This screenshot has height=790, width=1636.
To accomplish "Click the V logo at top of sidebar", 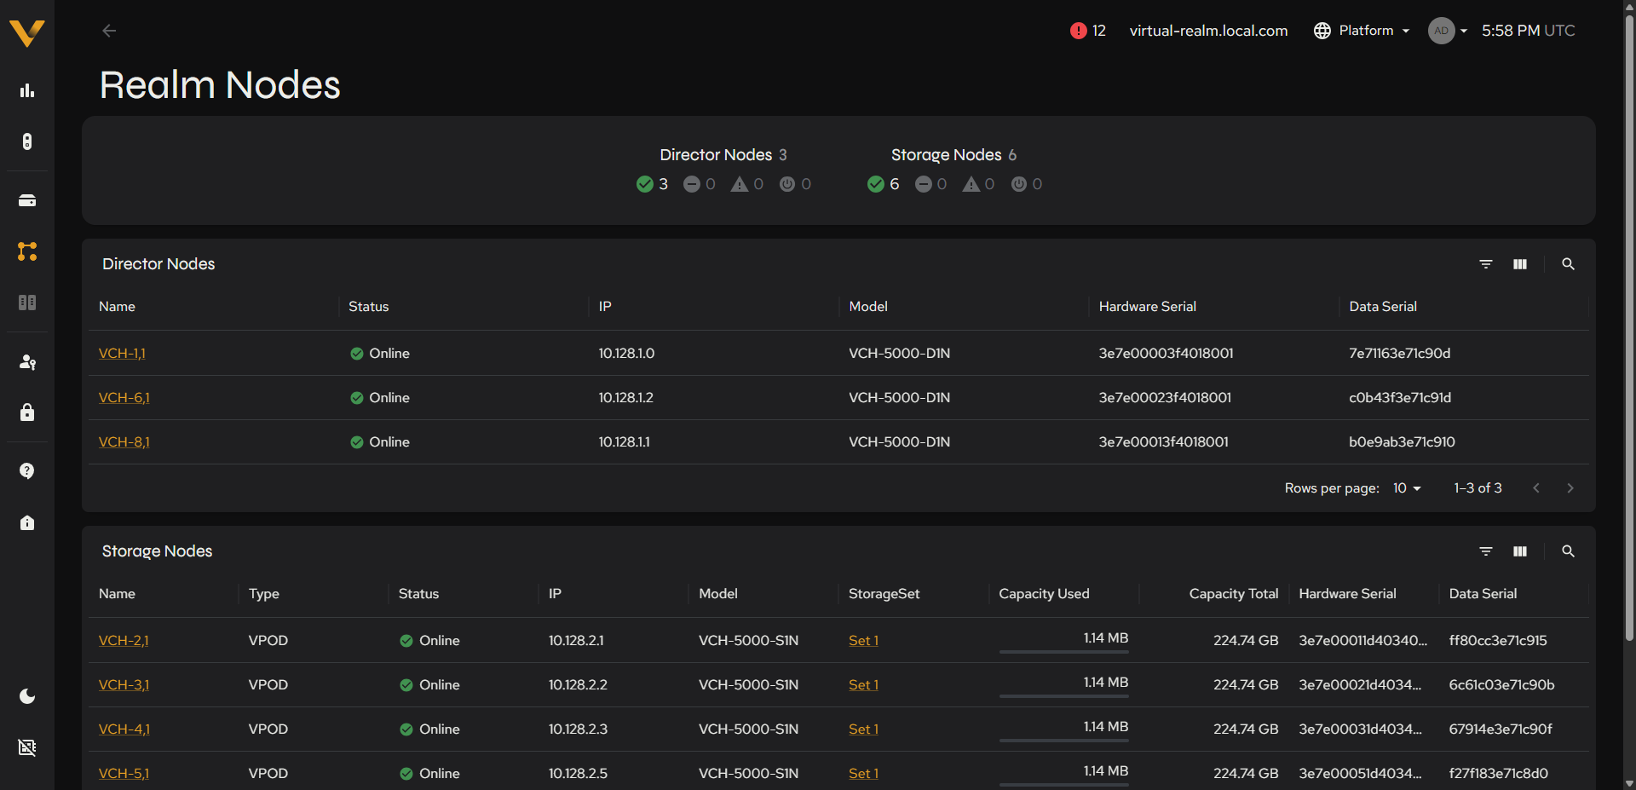I will (26, 32).
